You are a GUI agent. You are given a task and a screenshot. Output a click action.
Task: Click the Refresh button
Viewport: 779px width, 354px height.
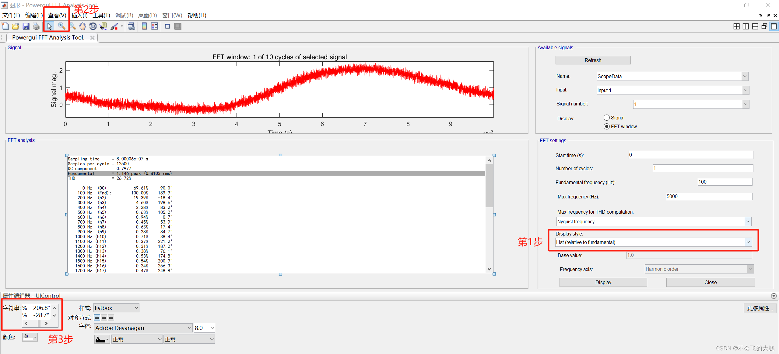[592, 60]
